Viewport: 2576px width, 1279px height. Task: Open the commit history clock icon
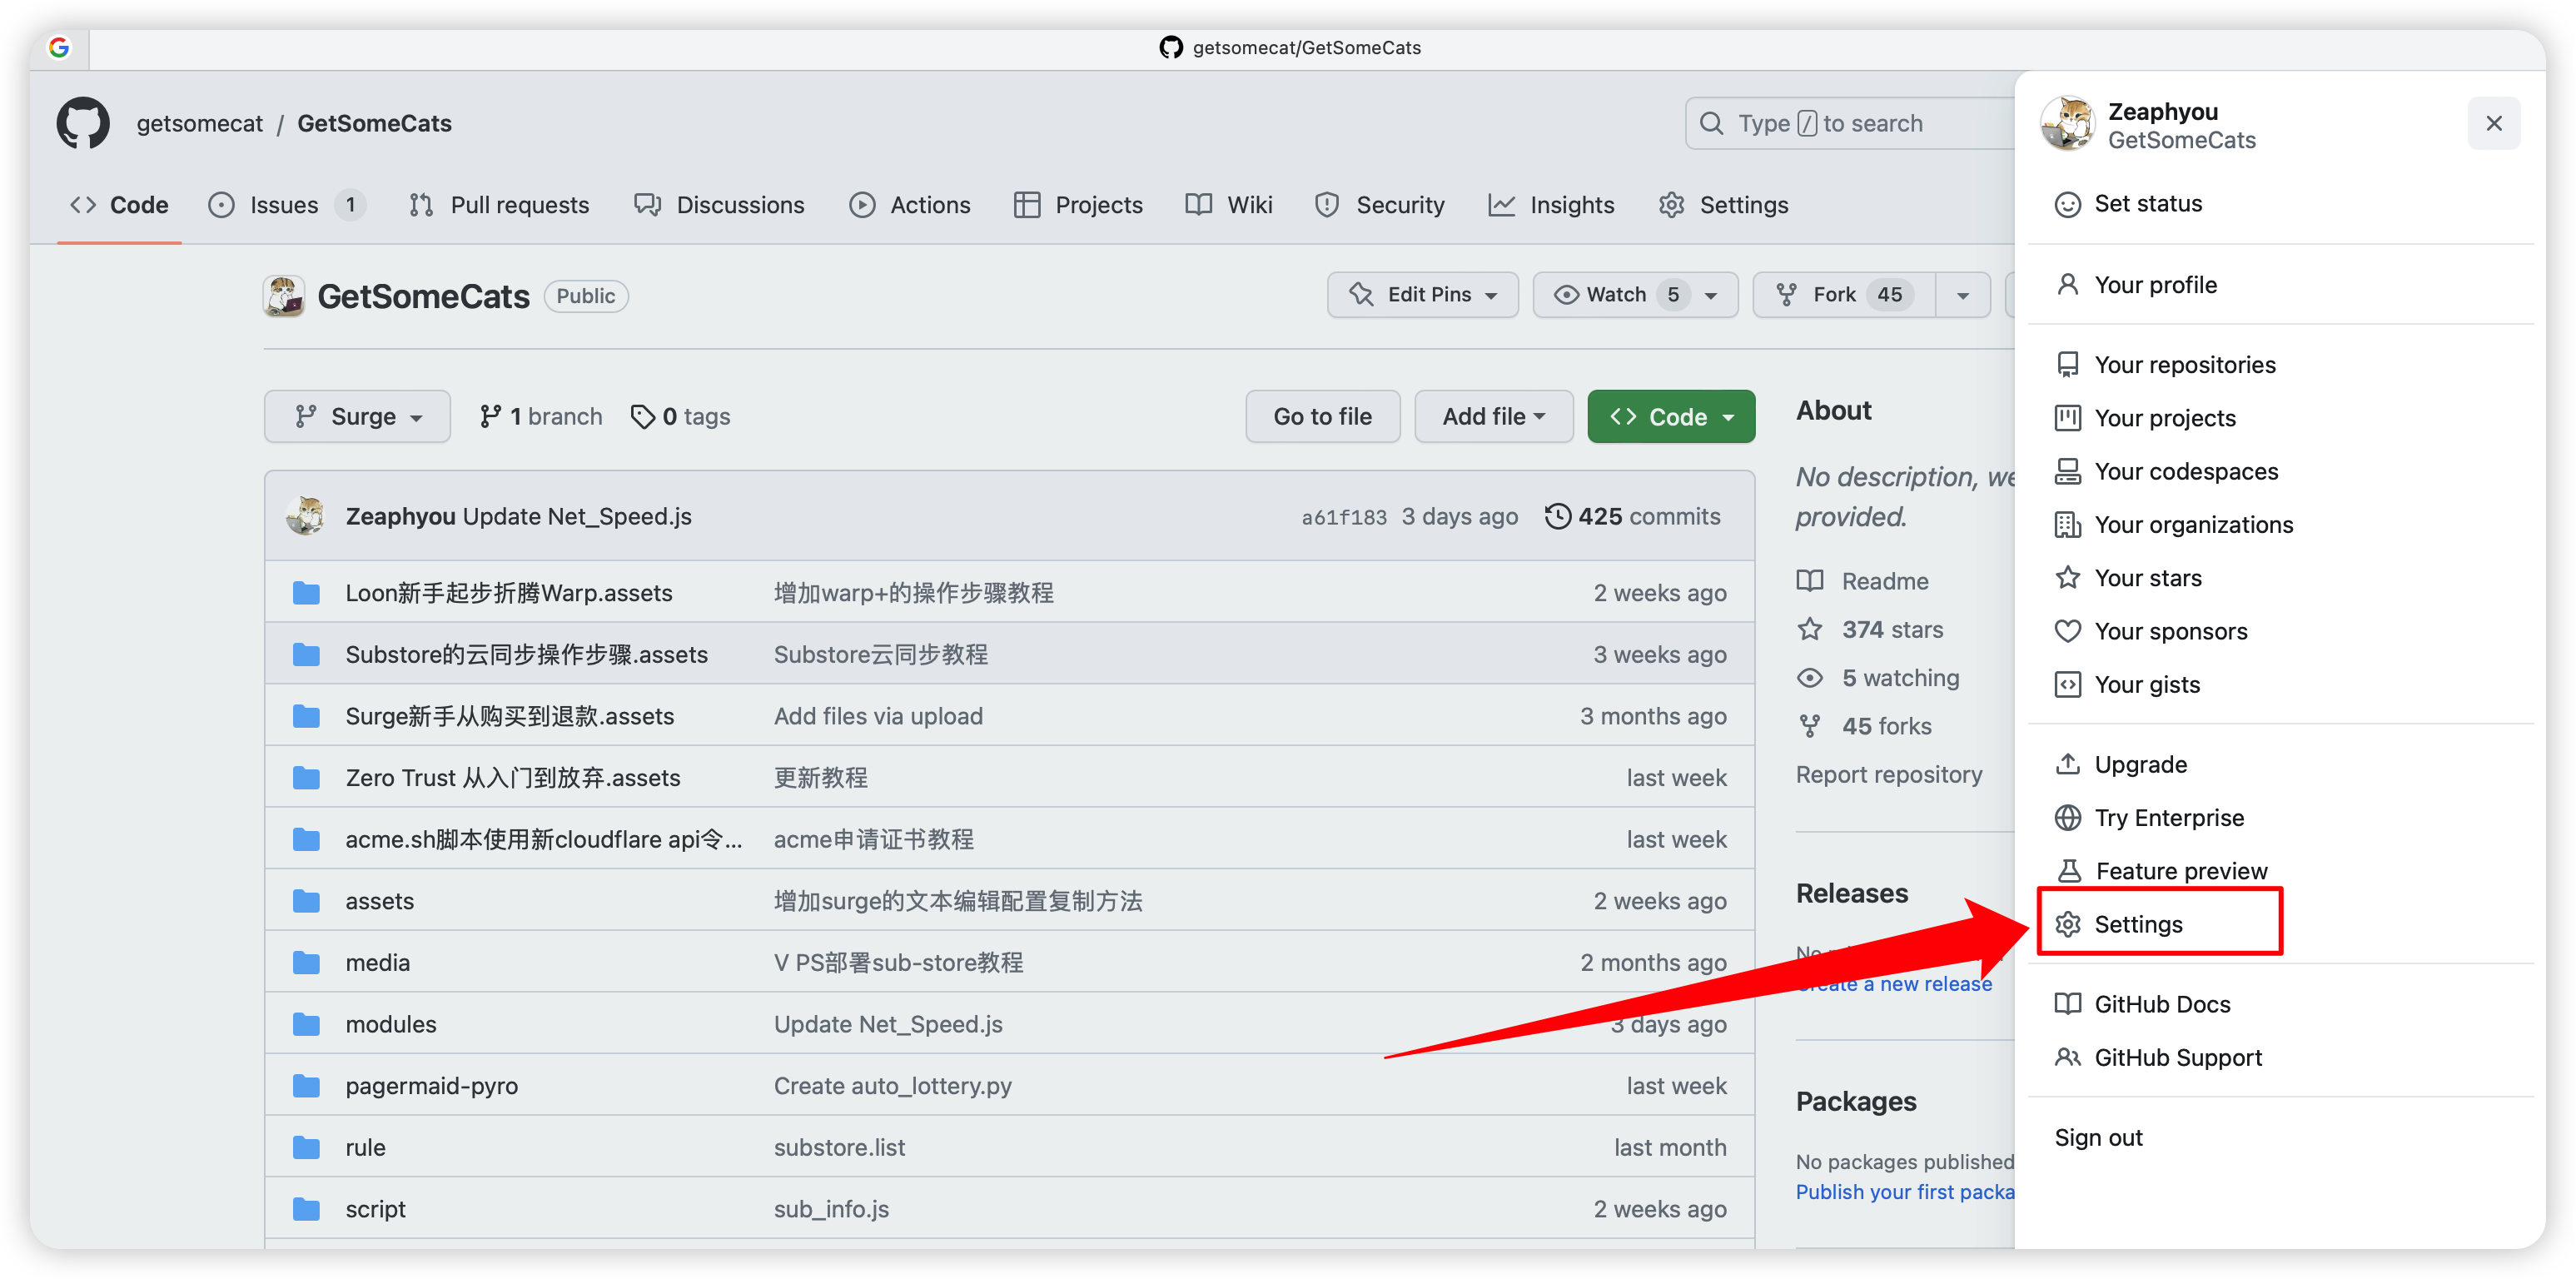point(1557,516)
